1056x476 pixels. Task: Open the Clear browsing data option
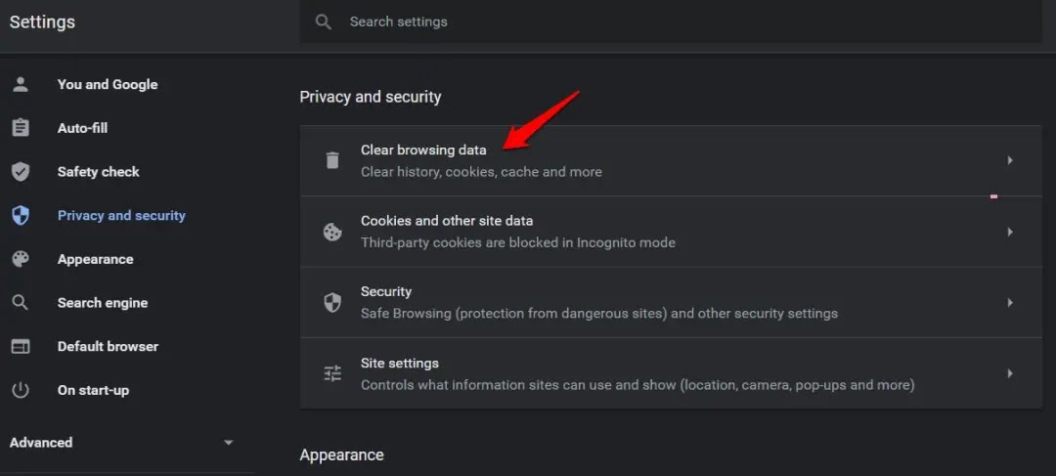[x=423, y=151]
